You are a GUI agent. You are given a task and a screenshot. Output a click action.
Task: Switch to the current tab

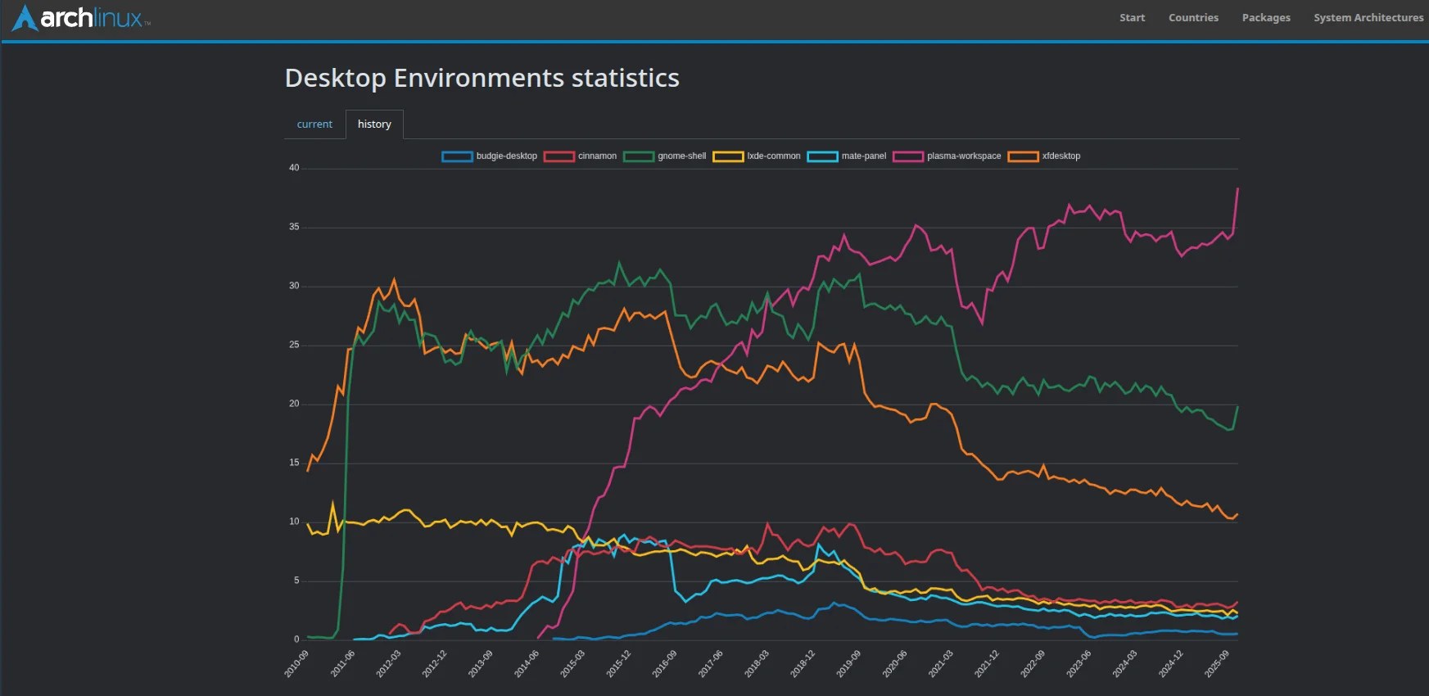click(314, 124)
